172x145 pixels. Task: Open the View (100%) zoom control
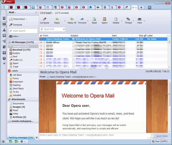tap(161, 141)
